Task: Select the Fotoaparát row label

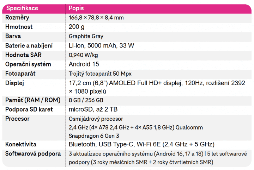Action: (20, 74)
